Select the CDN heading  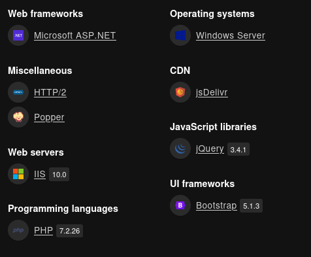point(180,71)
